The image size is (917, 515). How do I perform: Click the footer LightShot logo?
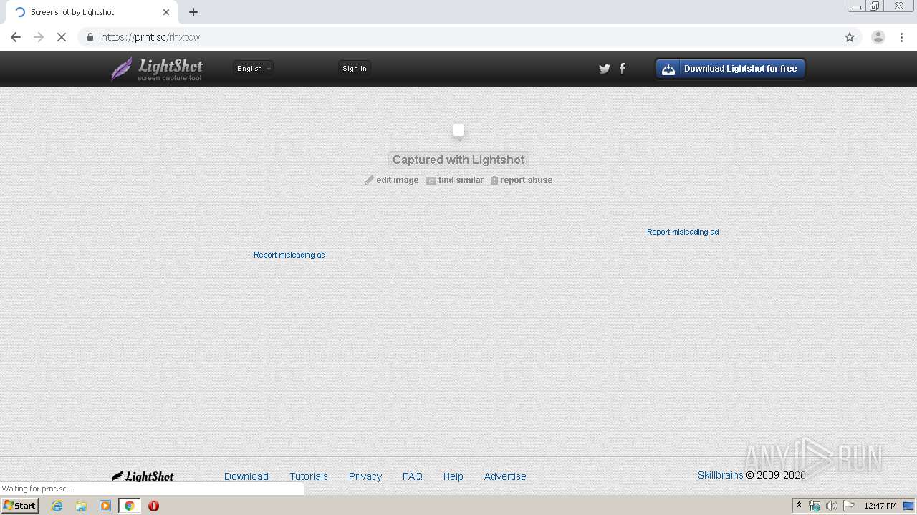point(143,476)
